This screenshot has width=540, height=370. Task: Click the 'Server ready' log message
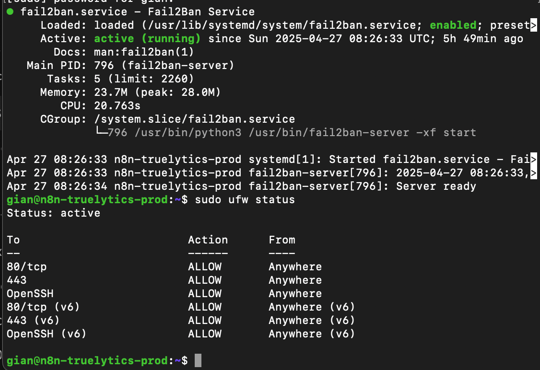pos(436,186)
